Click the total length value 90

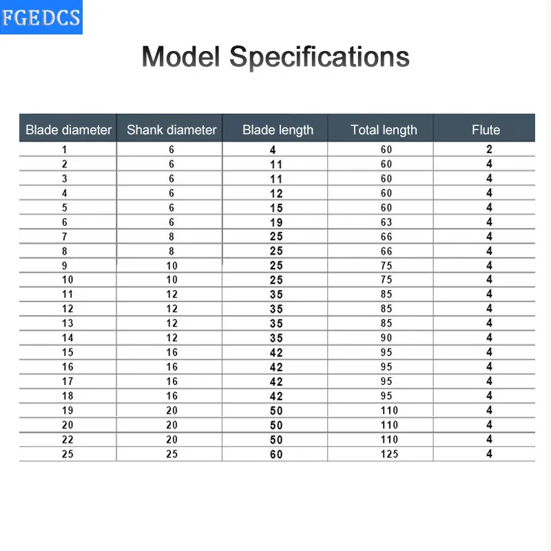386,337
